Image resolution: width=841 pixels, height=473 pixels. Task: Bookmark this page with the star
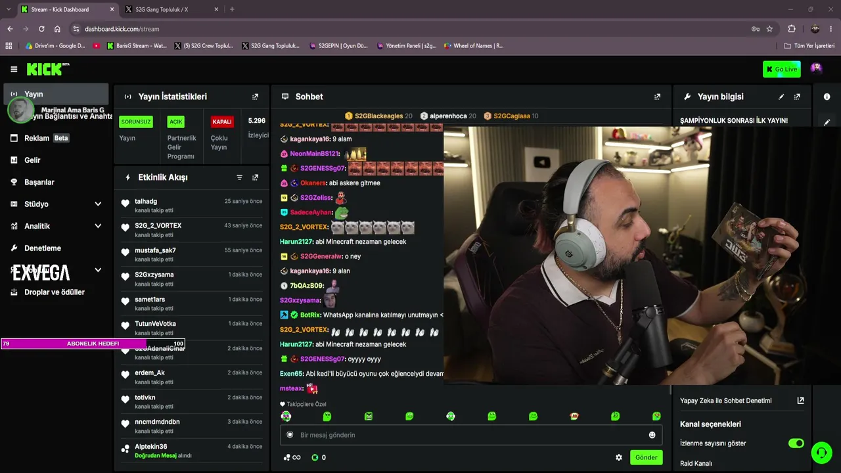769,29
